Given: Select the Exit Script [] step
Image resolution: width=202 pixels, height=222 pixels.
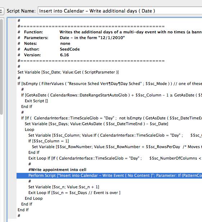Looking at the screenshot, I should (x=36, y=101).
